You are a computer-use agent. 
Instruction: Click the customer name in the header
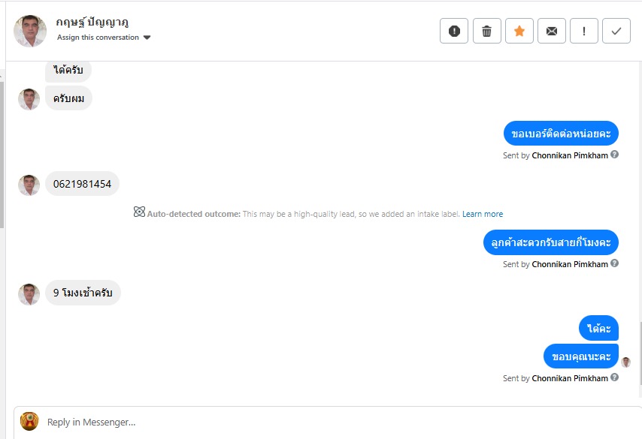click(92, 22)
